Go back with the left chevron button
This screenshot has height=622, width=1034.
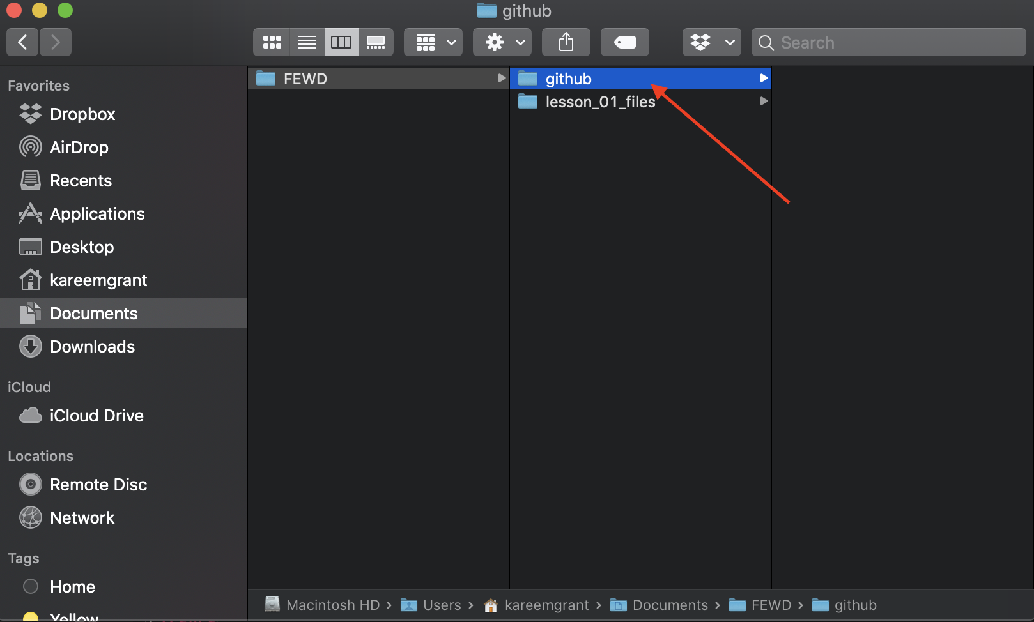coord(22,42)
